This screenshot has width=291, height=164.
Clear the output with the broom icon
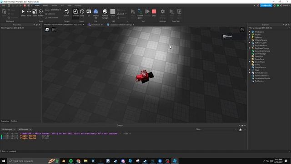[241, 129]
